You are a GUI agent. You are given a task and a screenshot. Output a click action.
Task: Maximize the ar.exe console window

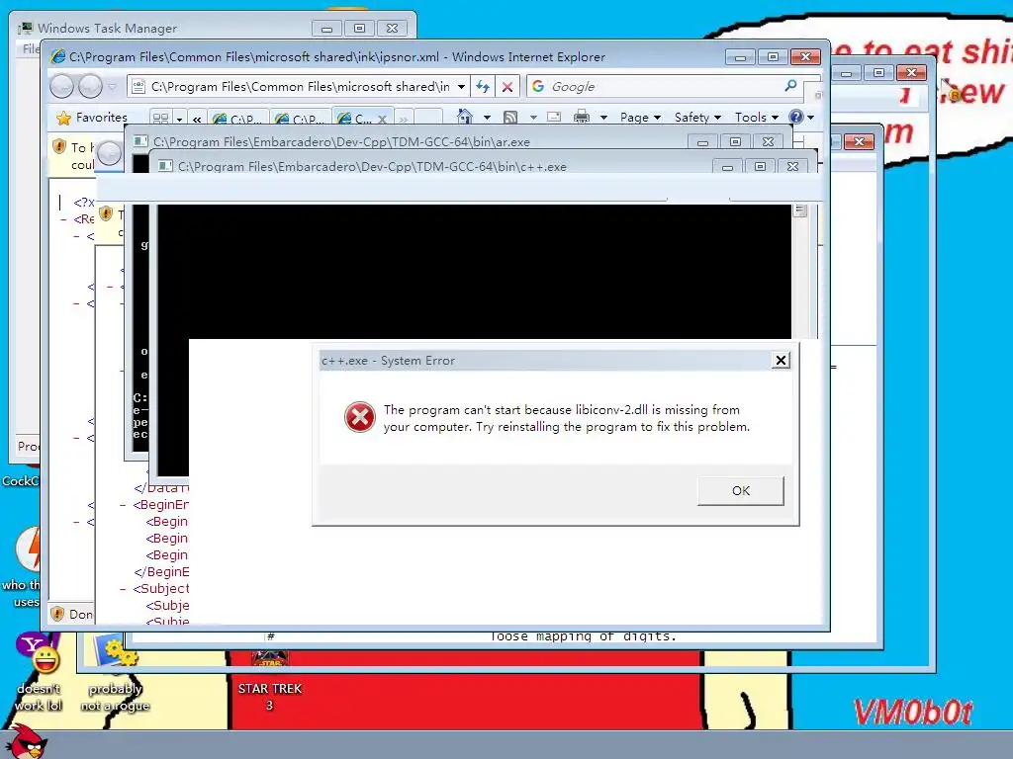[735, 142]
